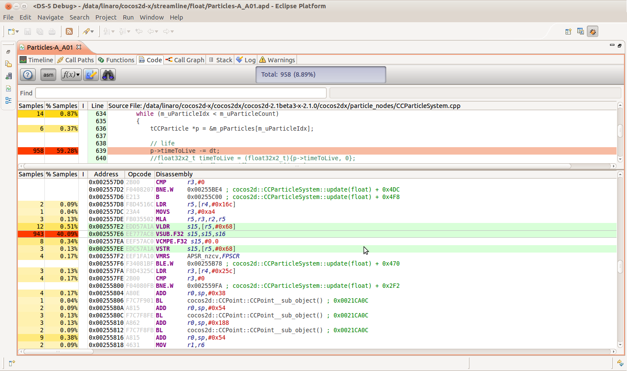This screenshot has height=371, width=627.
Task: Click the orange RSS feed toolbar icon
Action: pos(69,31)
